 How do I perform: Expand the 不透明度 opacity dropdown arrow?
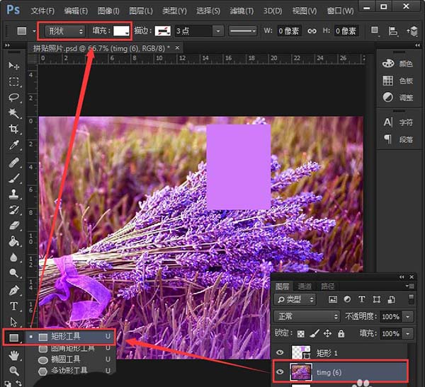tap(409, 316)
